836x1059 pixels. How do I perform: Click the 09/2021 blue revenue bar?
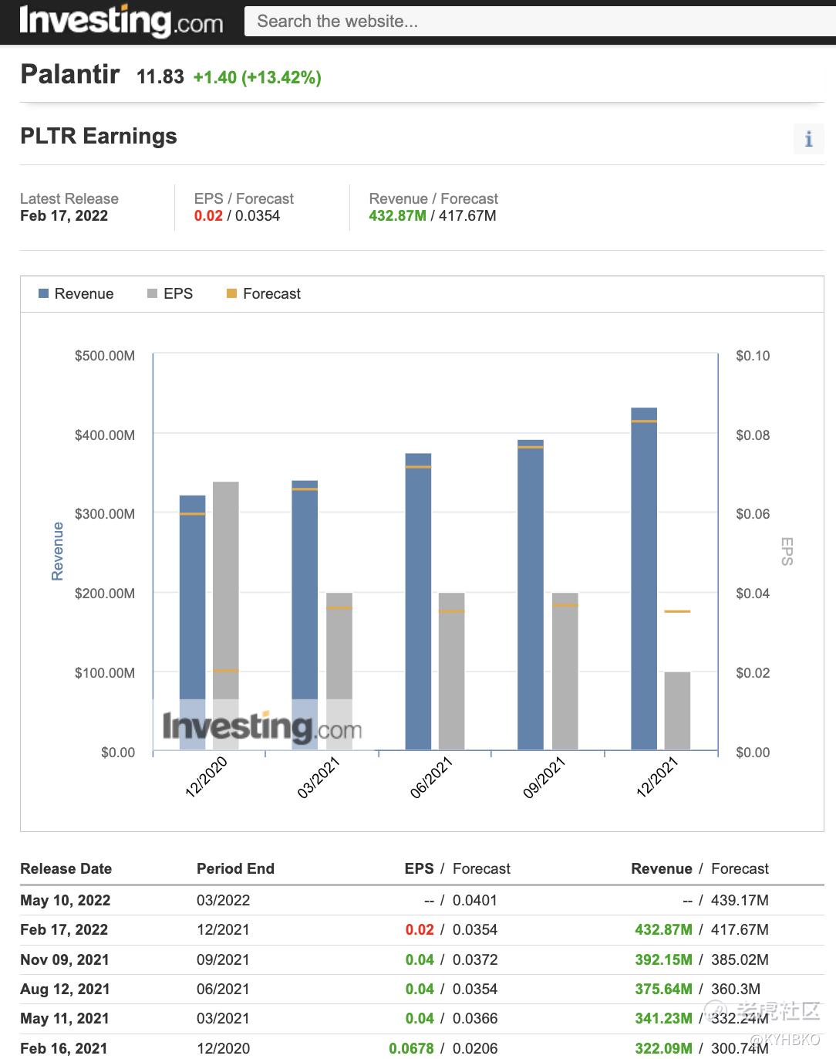point(531,594)
